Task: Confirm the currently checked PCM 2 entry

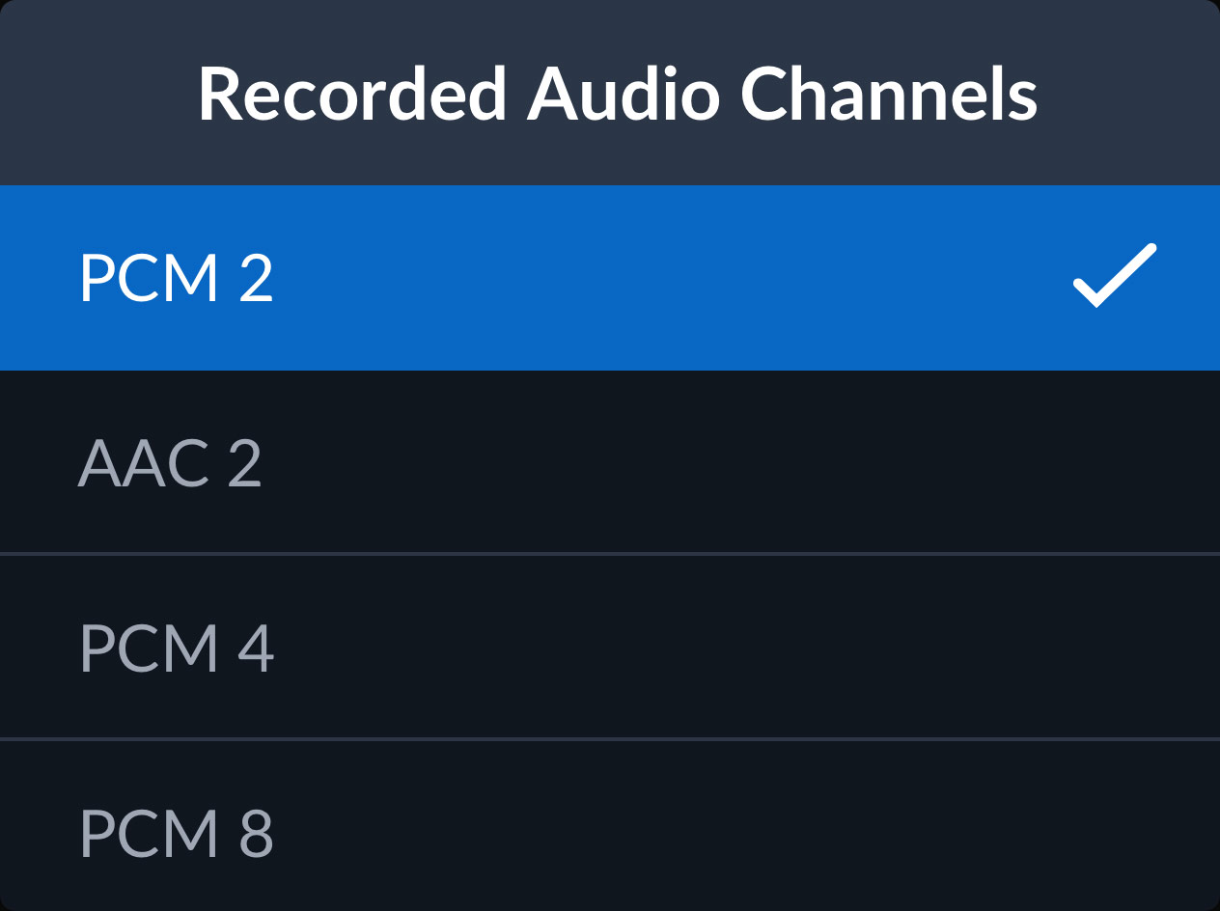Action: (x=610, y=278)
